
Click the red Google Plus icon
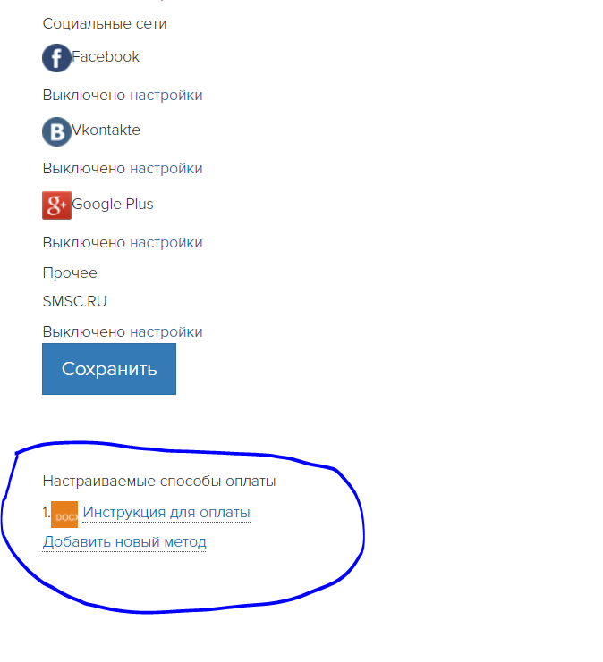pos(56,205)
